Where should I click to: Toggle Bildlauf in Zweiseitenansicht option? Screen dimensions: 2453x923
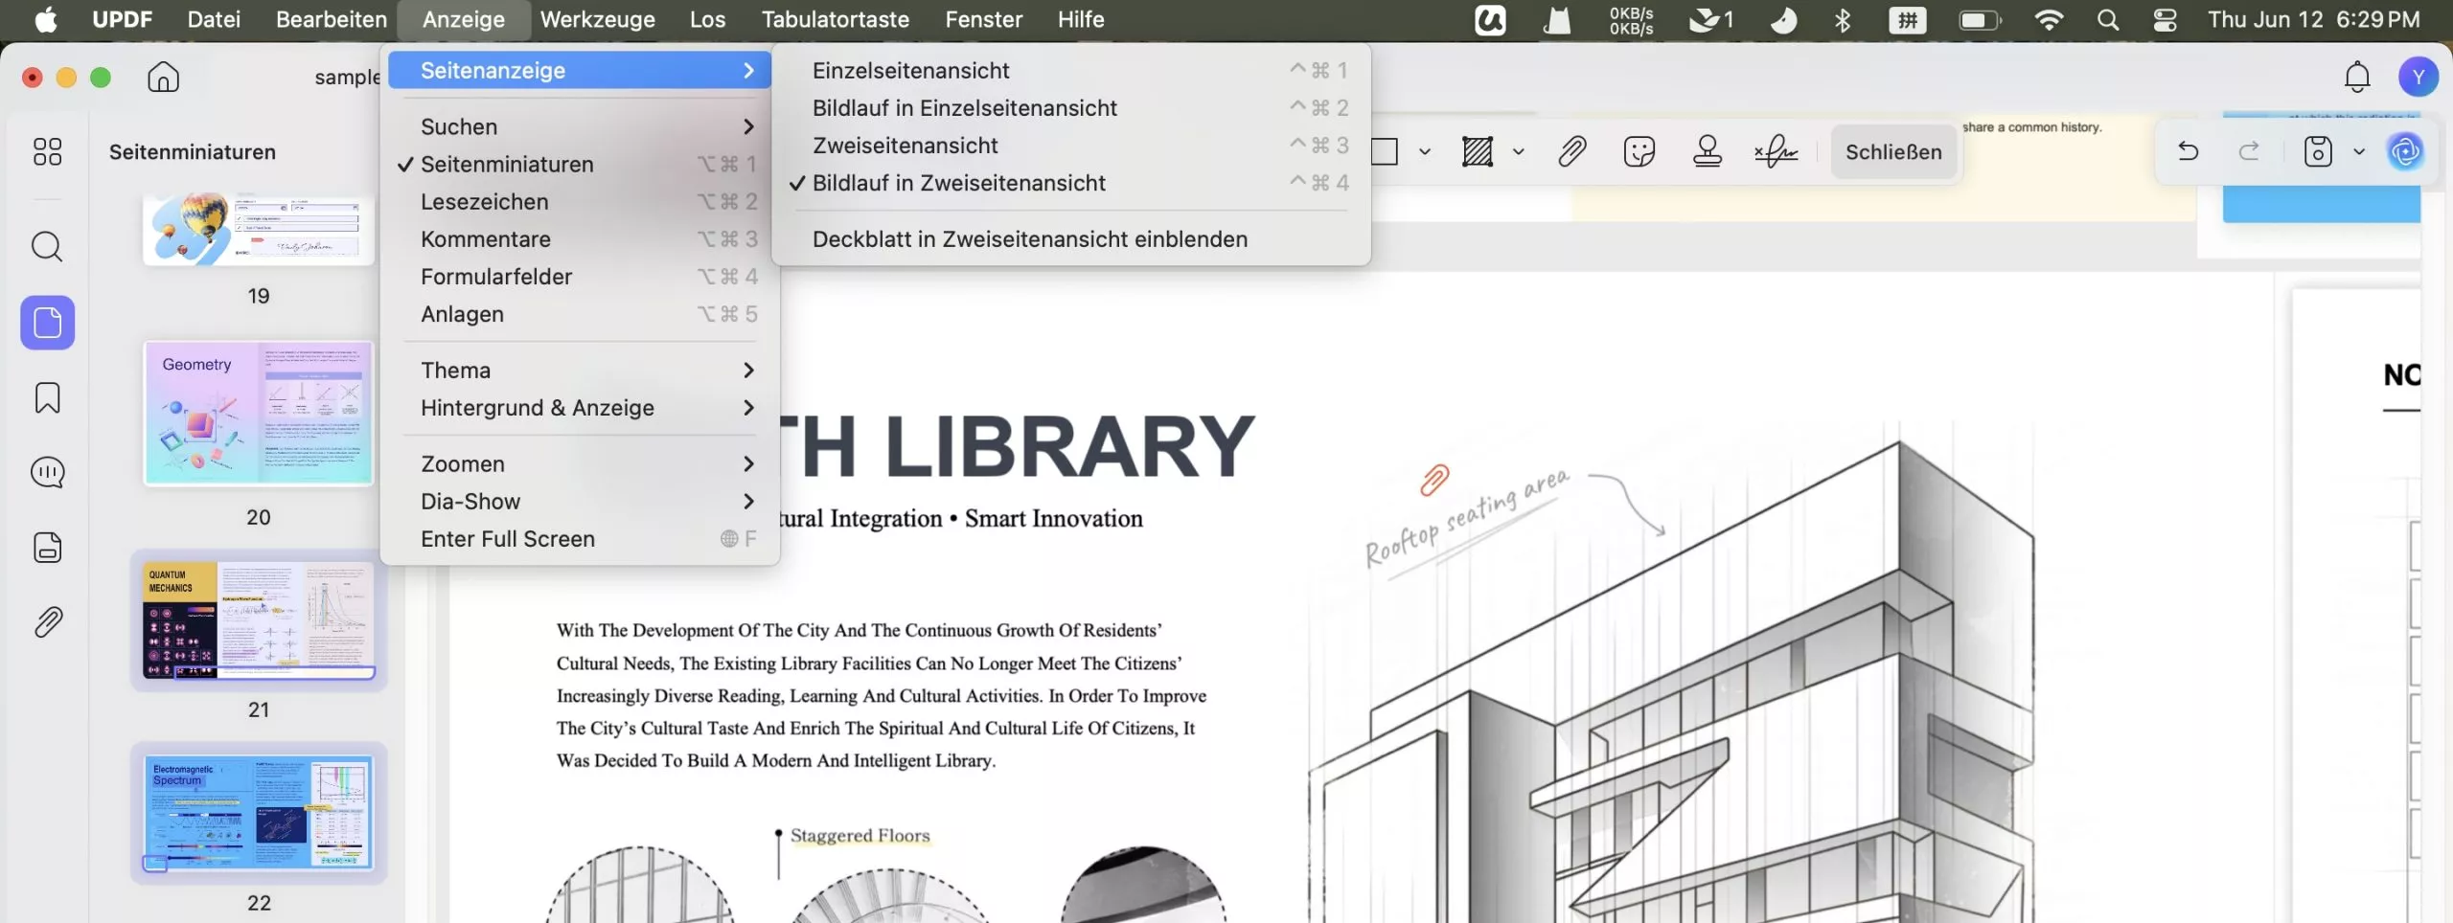click(x=1070, y=183)
